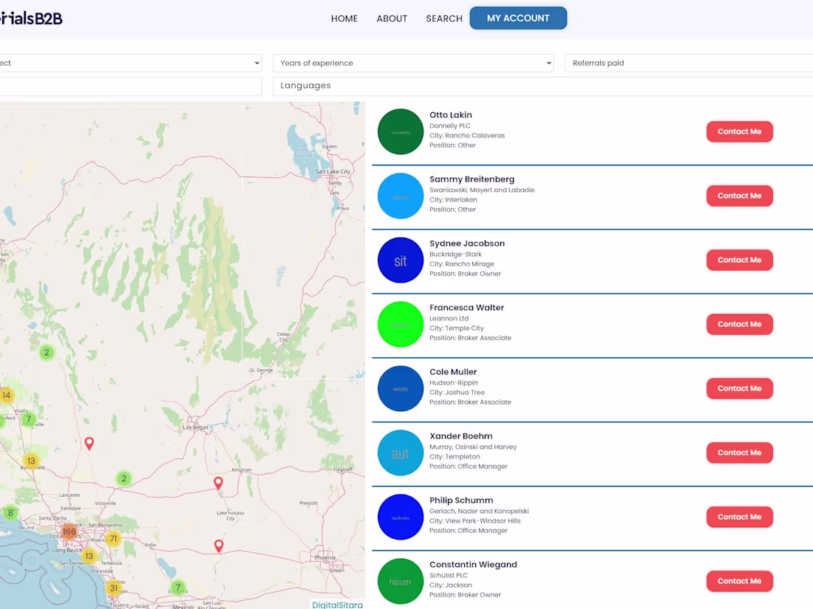Select Cole Muller's avatar image
This screenshot has width=813, height=609.
point(401,388)
